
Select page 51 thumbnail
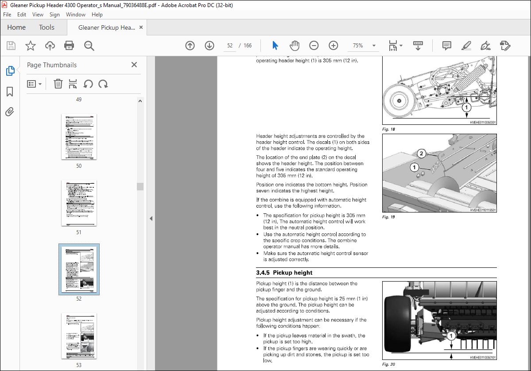tap(79, 203)
